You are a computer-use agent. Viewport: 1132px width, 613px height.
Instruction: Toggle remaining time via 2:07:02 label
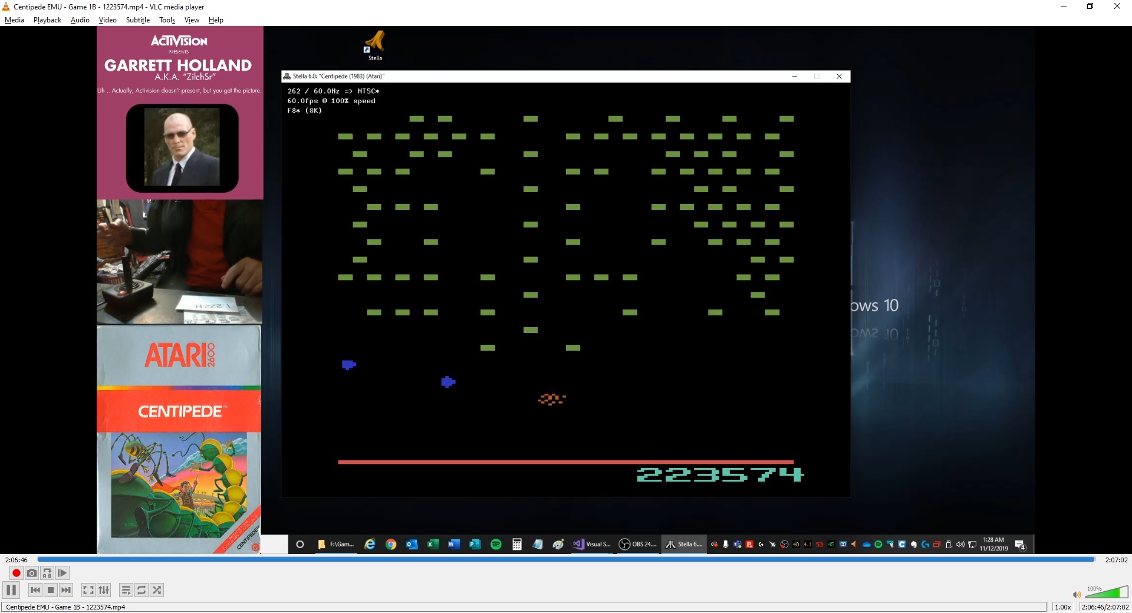pyautogui.click(x=1116, y=560)
